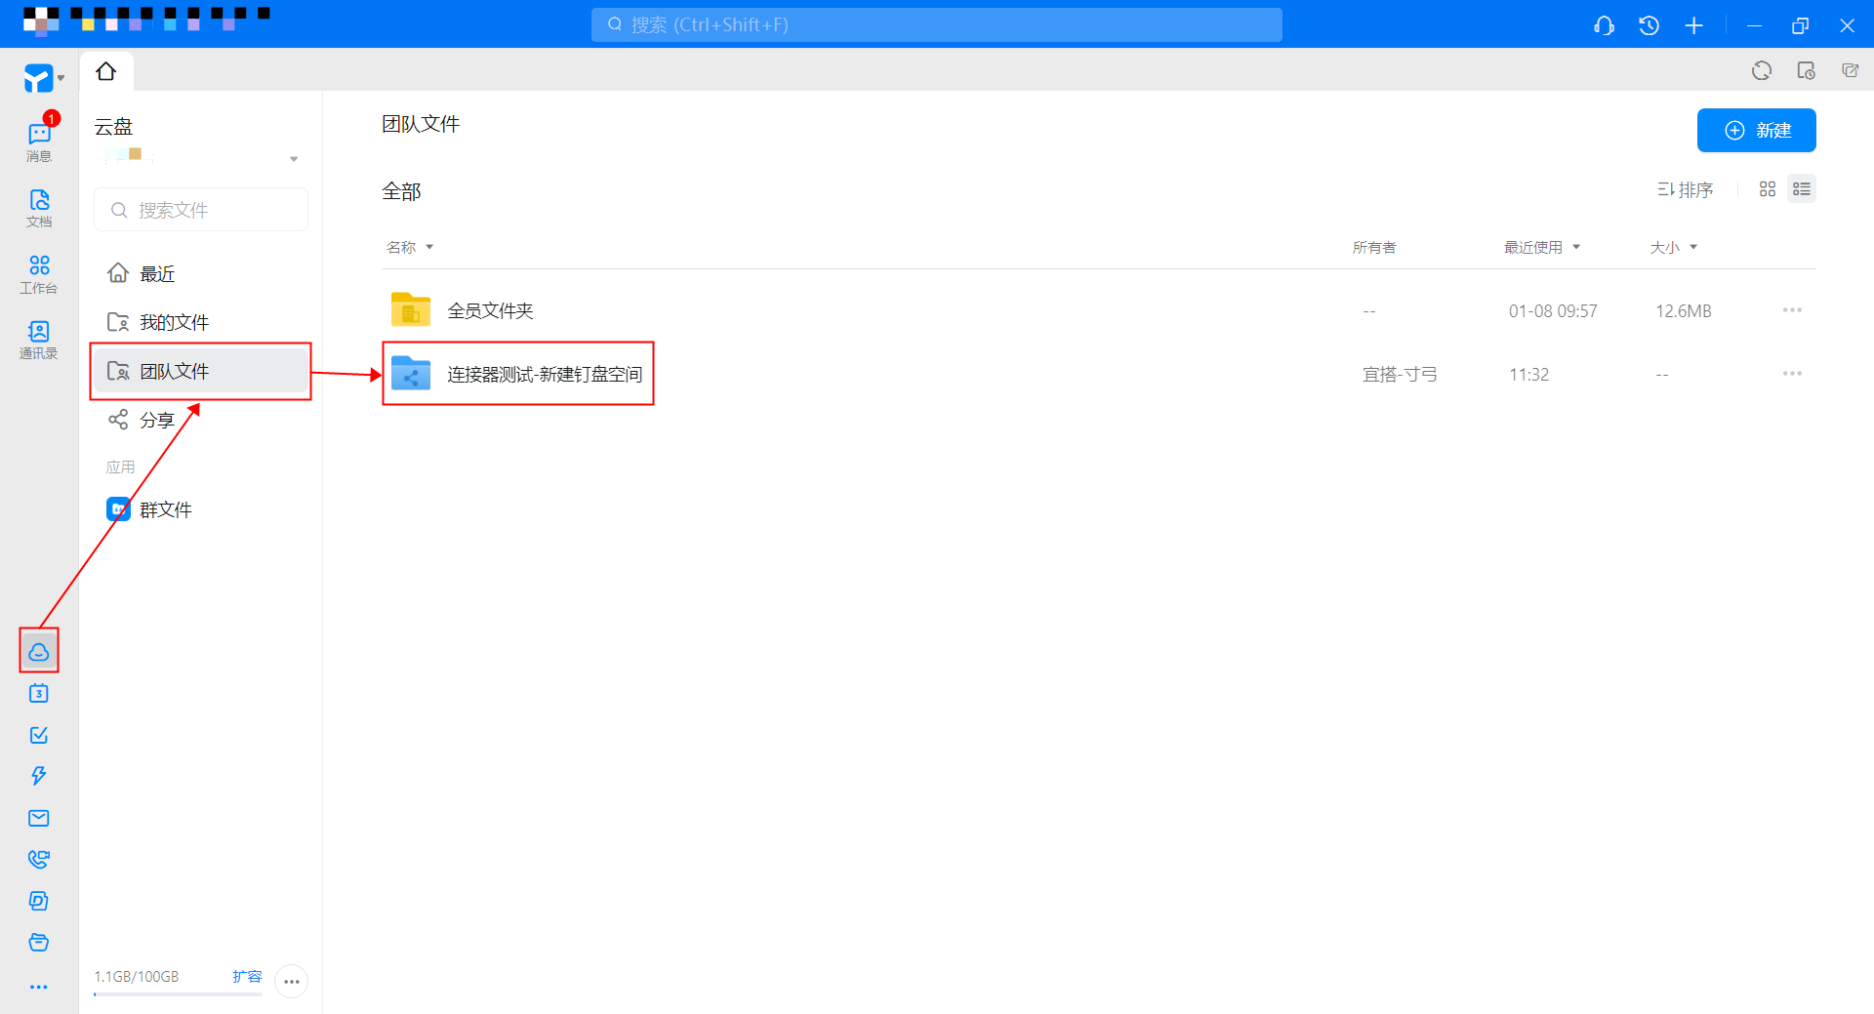Click the 所有者 column header
Image resolution: width=1874 pixels, height=1014 pixels.
(x=1374, y=247)
